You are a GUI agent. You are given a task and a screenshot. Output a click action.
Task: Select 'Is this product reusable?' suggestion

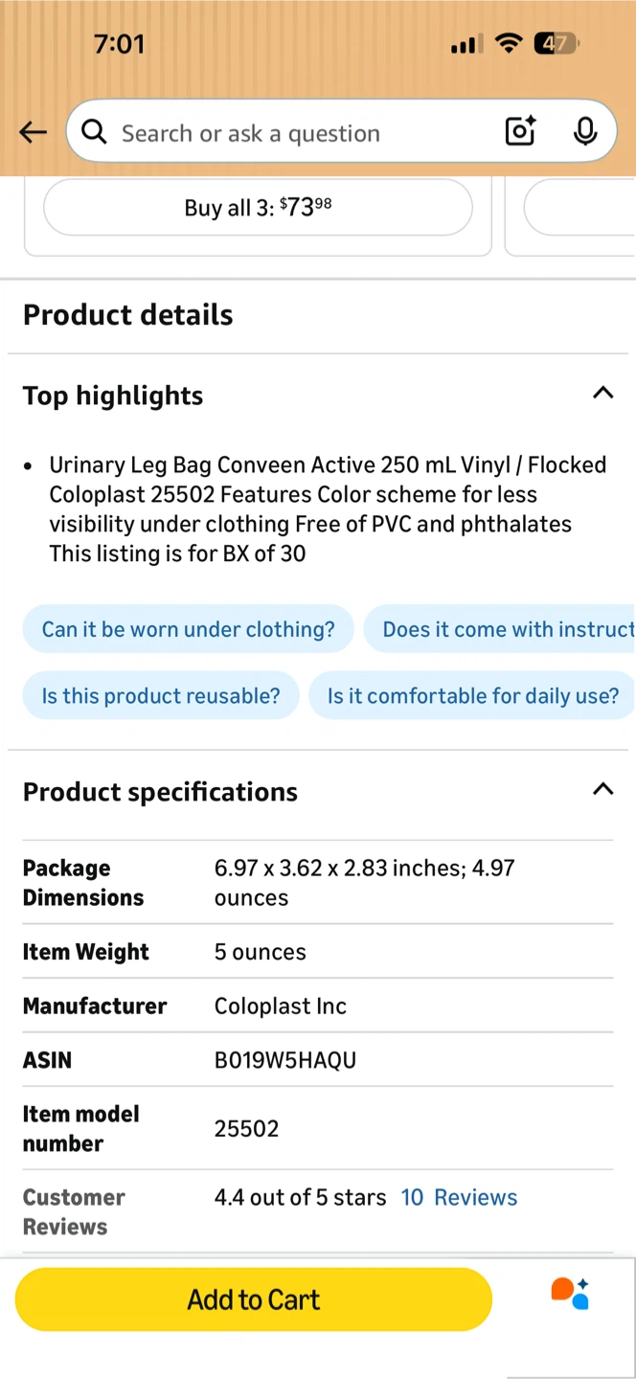161,695
